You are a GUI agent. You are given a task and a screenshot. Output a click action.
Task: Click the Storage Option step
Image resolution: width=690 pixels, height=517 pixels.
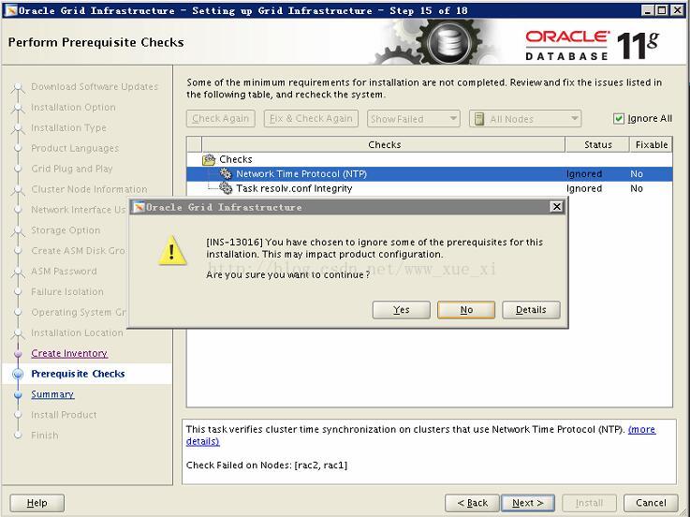click(66, 230)
